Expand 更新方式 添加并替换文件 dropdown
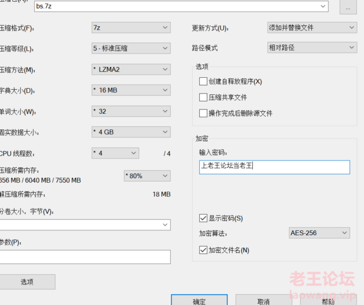This screenshot has width=364, height=305. tap(312, 27)
